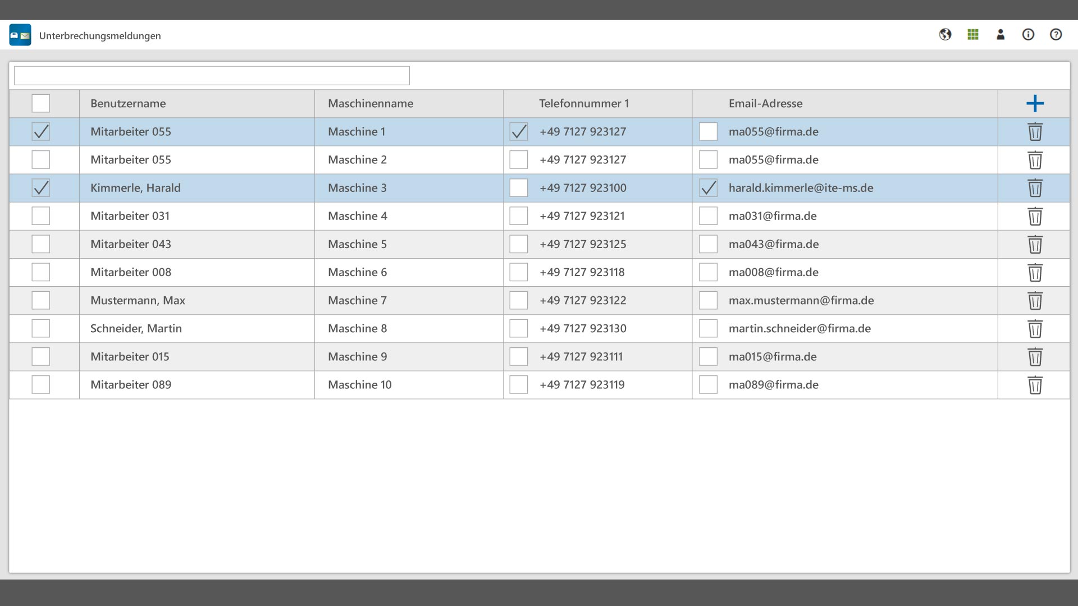Open the globe language icon
1078x606 pixels.
tap(945, 35)
